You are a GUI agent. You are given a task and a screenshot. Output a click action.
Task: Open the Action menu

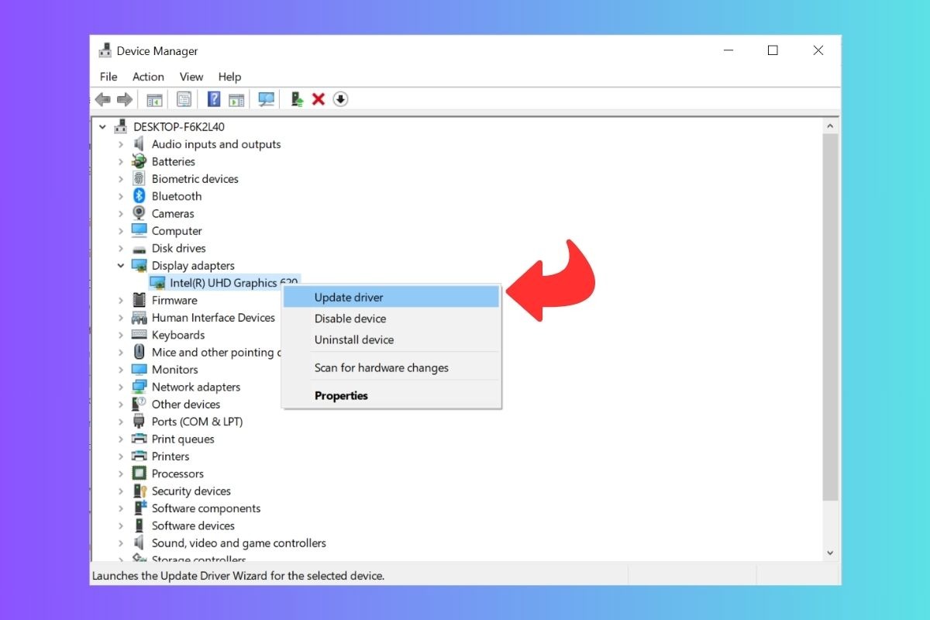coord(148,77)
